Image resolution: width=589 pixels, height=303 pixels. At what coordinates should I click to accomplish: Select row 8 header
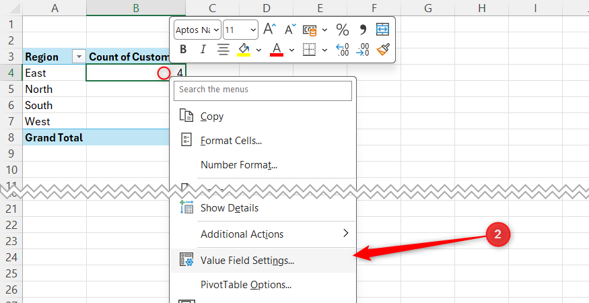[x=11, y=137]
